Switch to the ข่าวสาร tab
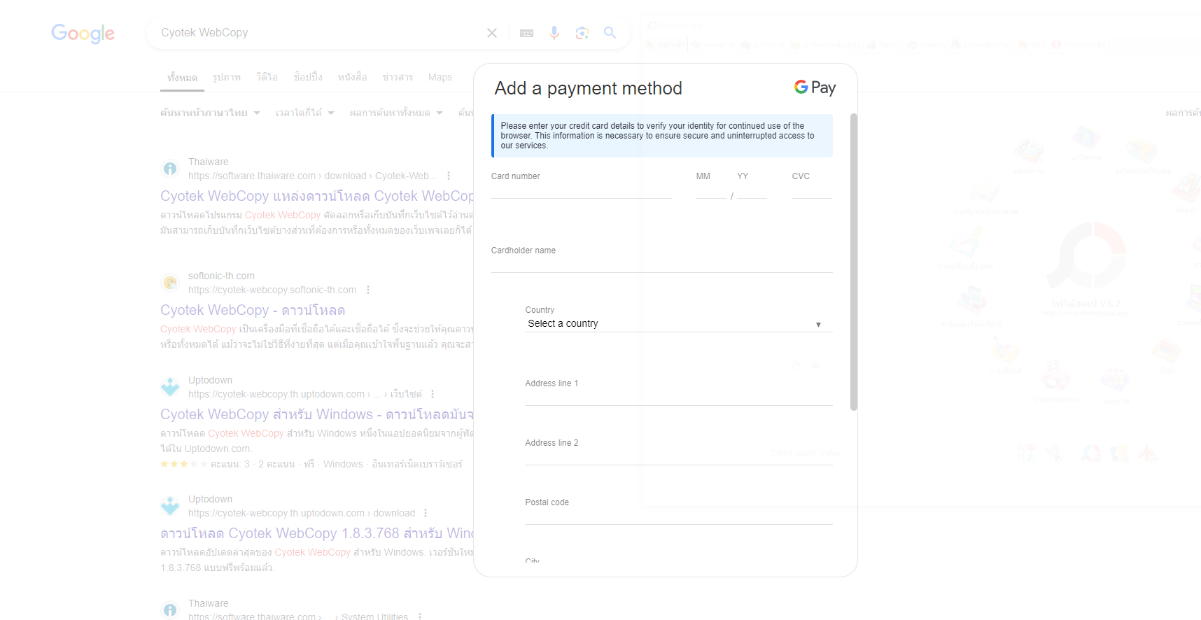 [398, 77]
